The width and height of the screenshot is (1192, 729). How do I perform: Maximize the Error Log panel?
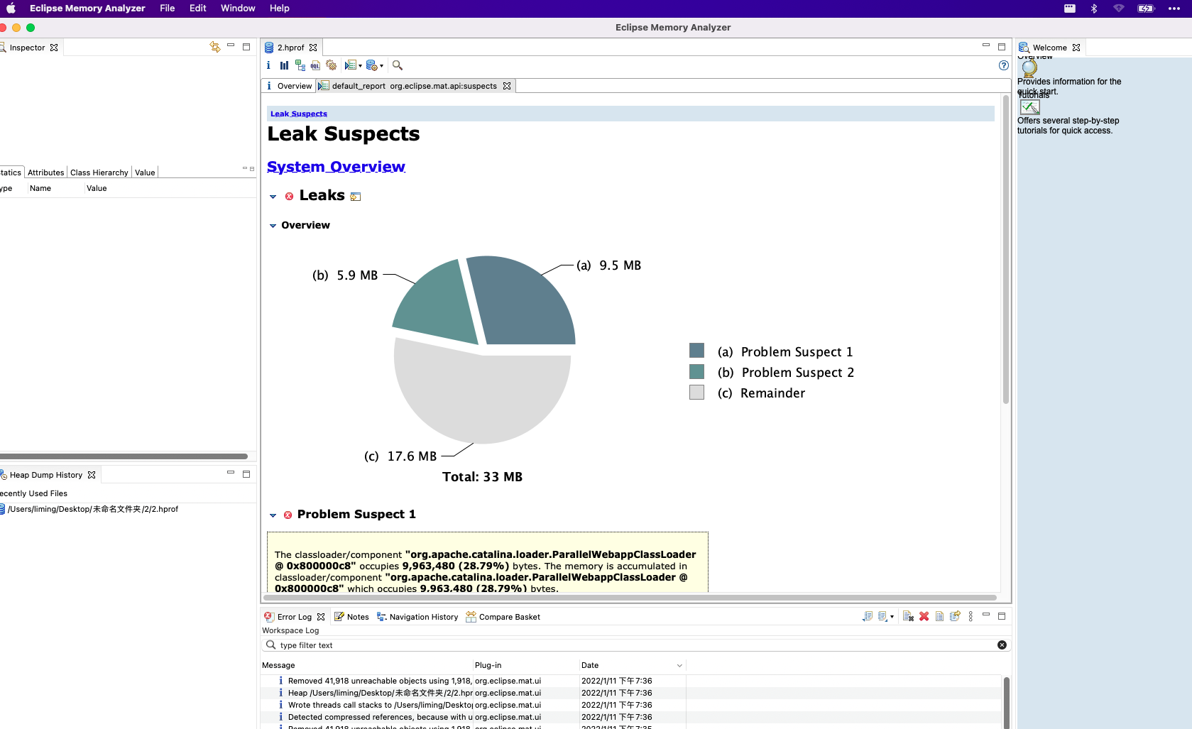[1002, 616]
